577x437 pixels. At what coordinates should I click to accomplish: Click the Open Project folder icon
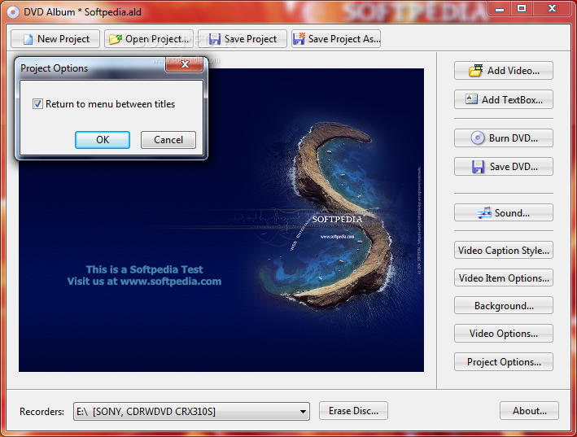click(x=116, y=39)
